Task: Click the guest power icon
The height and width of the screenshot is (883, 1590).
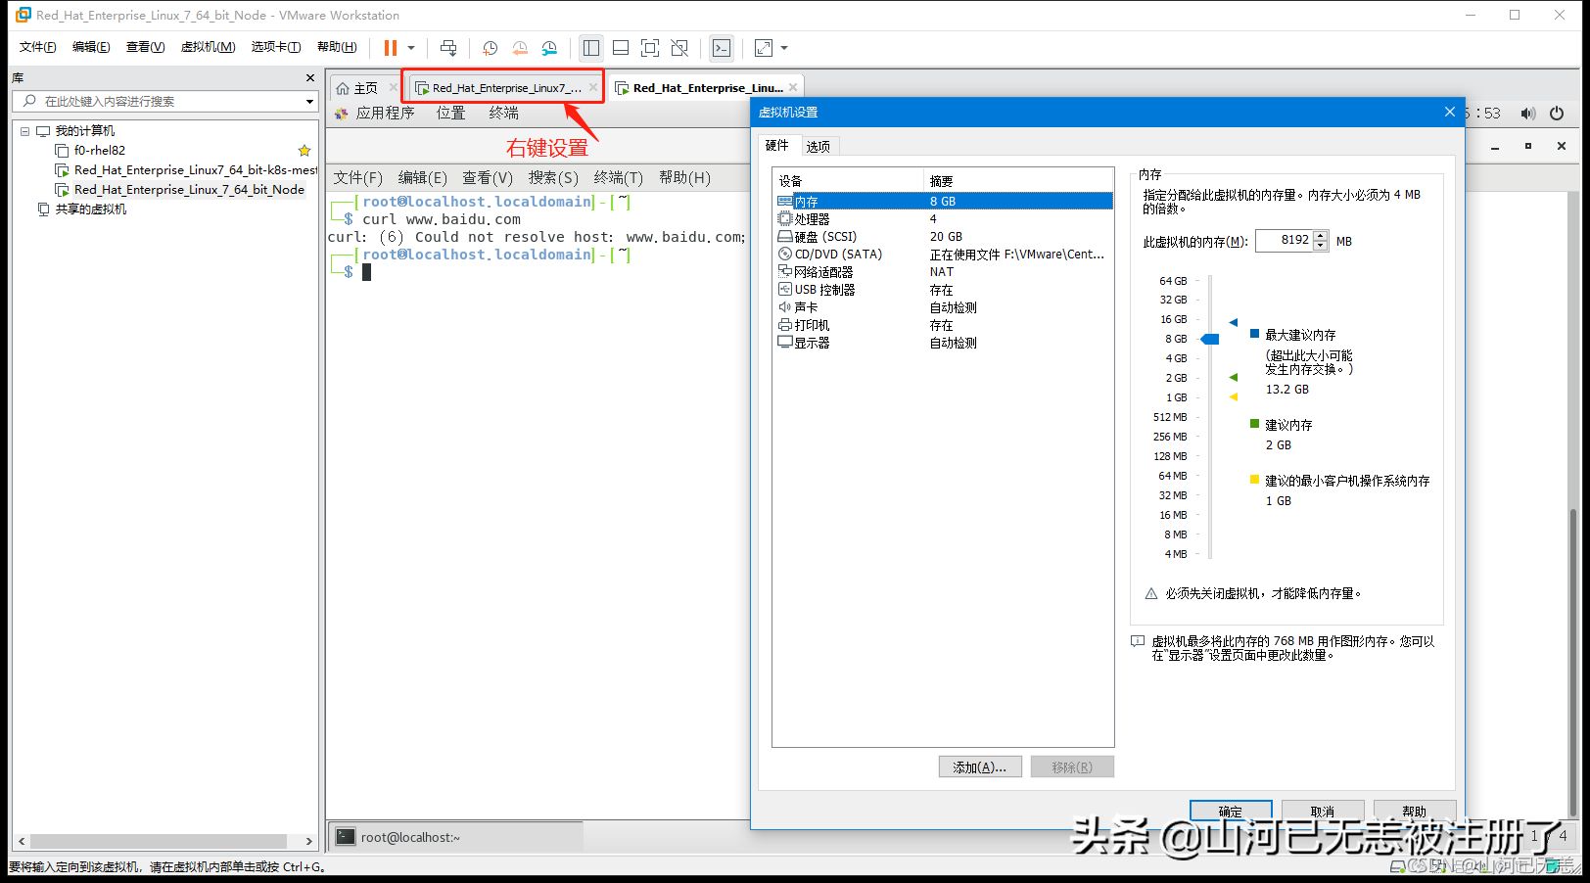Action: (x=1557, y=114)
